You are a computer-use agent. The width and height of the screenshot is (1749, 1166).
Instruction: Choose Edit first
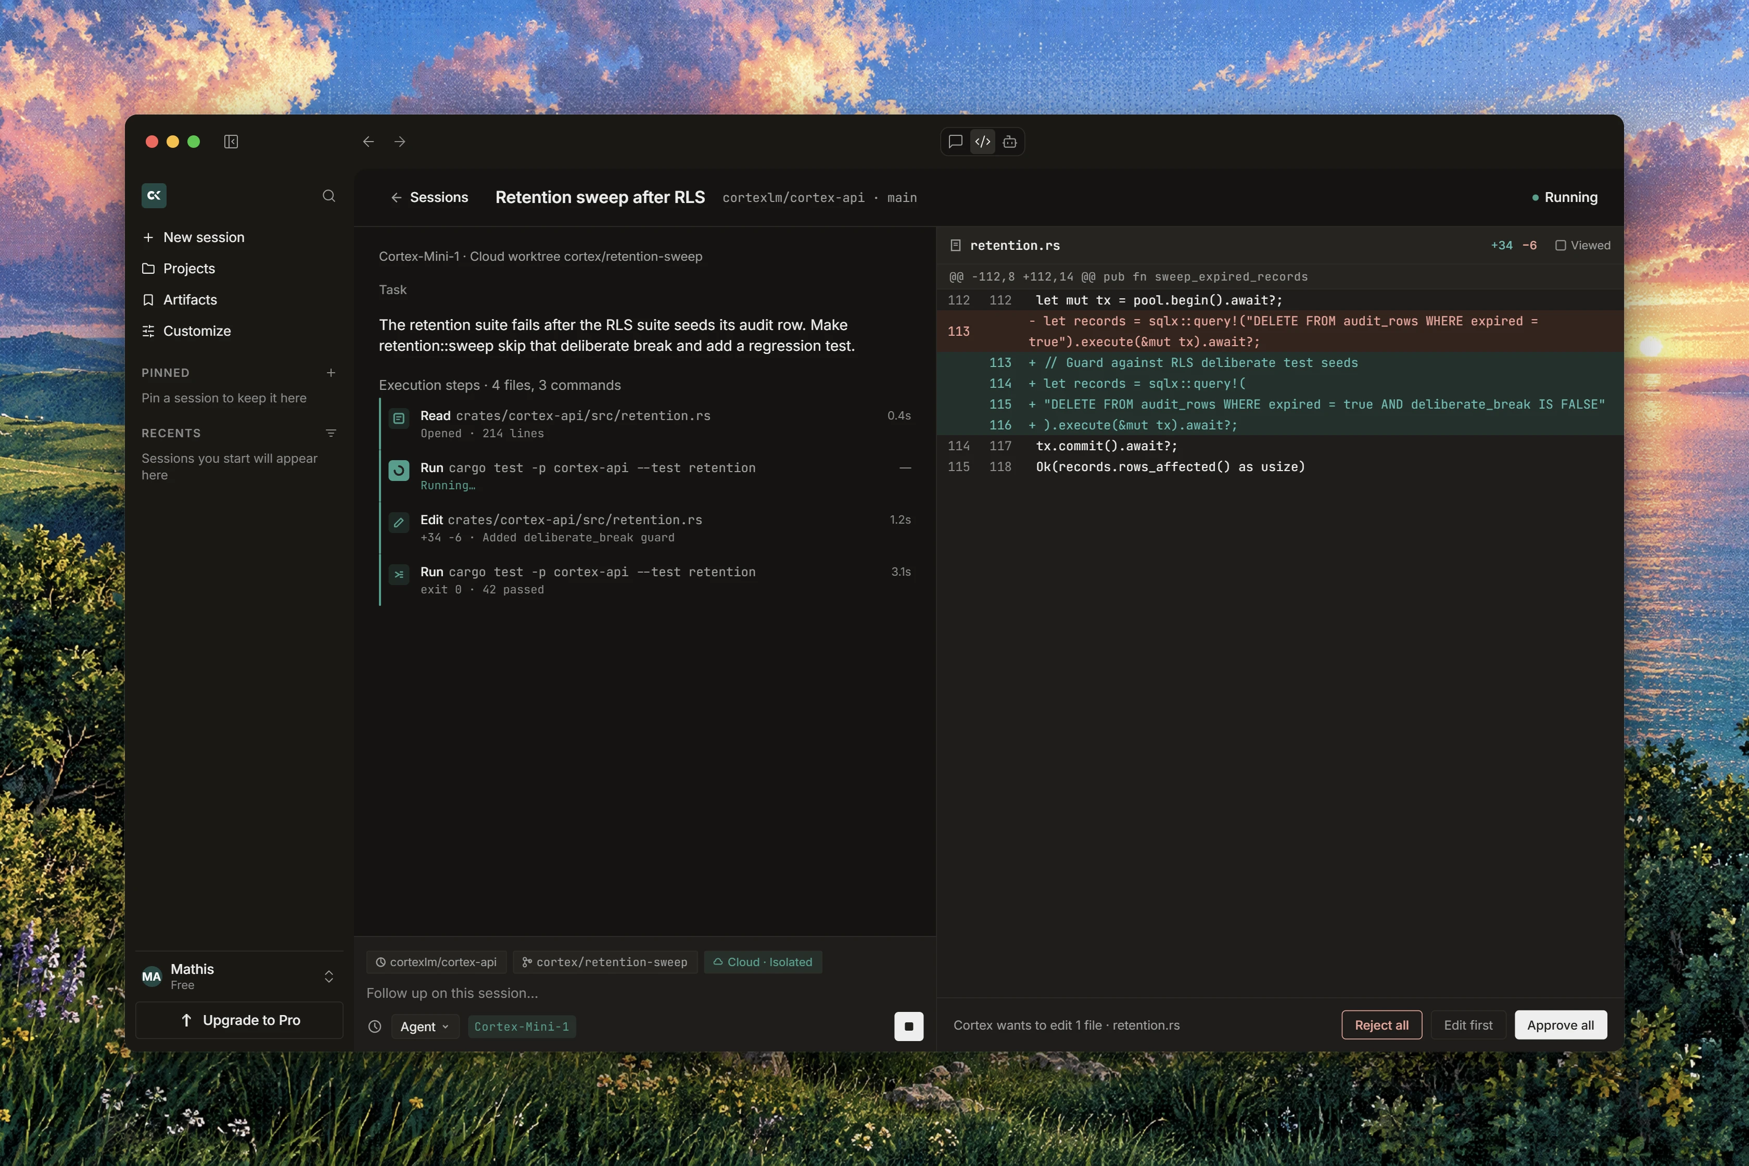[1468, 1025]
